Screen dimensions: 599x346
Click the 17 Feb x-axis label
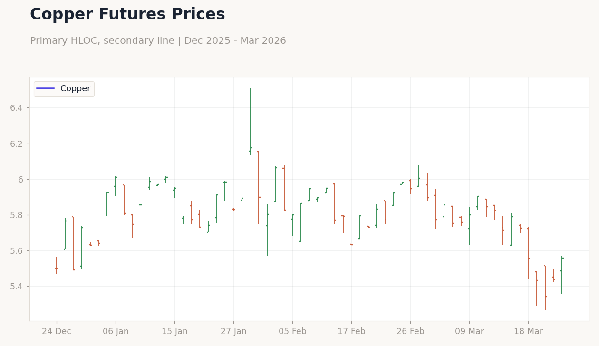[351, 332]
